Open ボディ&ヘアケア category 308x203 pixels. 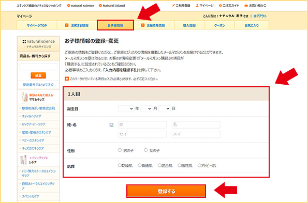[x=32, y=116]
